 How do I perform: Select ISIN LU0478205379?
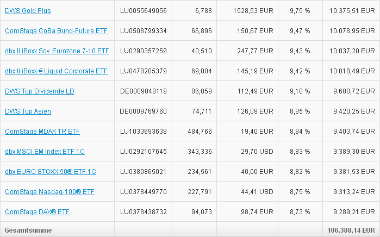144,71
